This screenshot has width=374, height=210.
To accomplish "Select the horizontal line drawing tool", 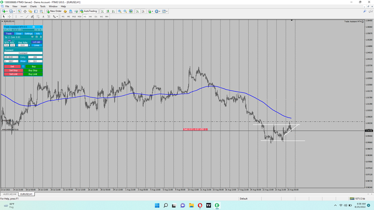I will coord(22,17).
